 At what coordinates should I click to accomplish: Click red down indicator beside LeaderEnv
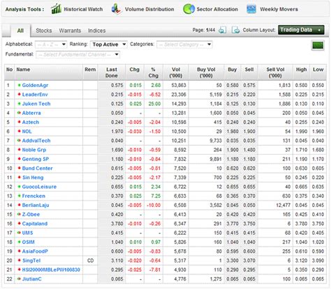click(19, 94)
